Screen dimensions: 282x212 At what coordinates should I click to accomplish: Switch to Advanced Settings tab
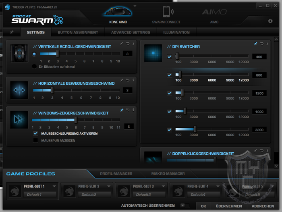(x=131, y=32)
